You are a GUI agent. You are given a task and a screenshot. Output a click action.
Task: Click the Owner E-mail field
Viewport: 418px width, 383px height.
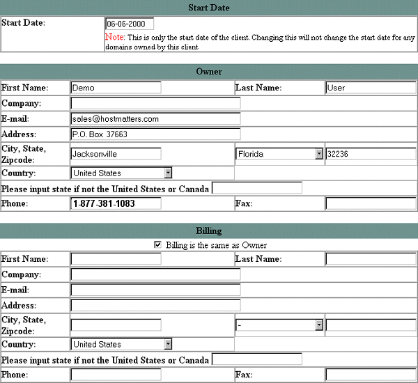[155, 119]
